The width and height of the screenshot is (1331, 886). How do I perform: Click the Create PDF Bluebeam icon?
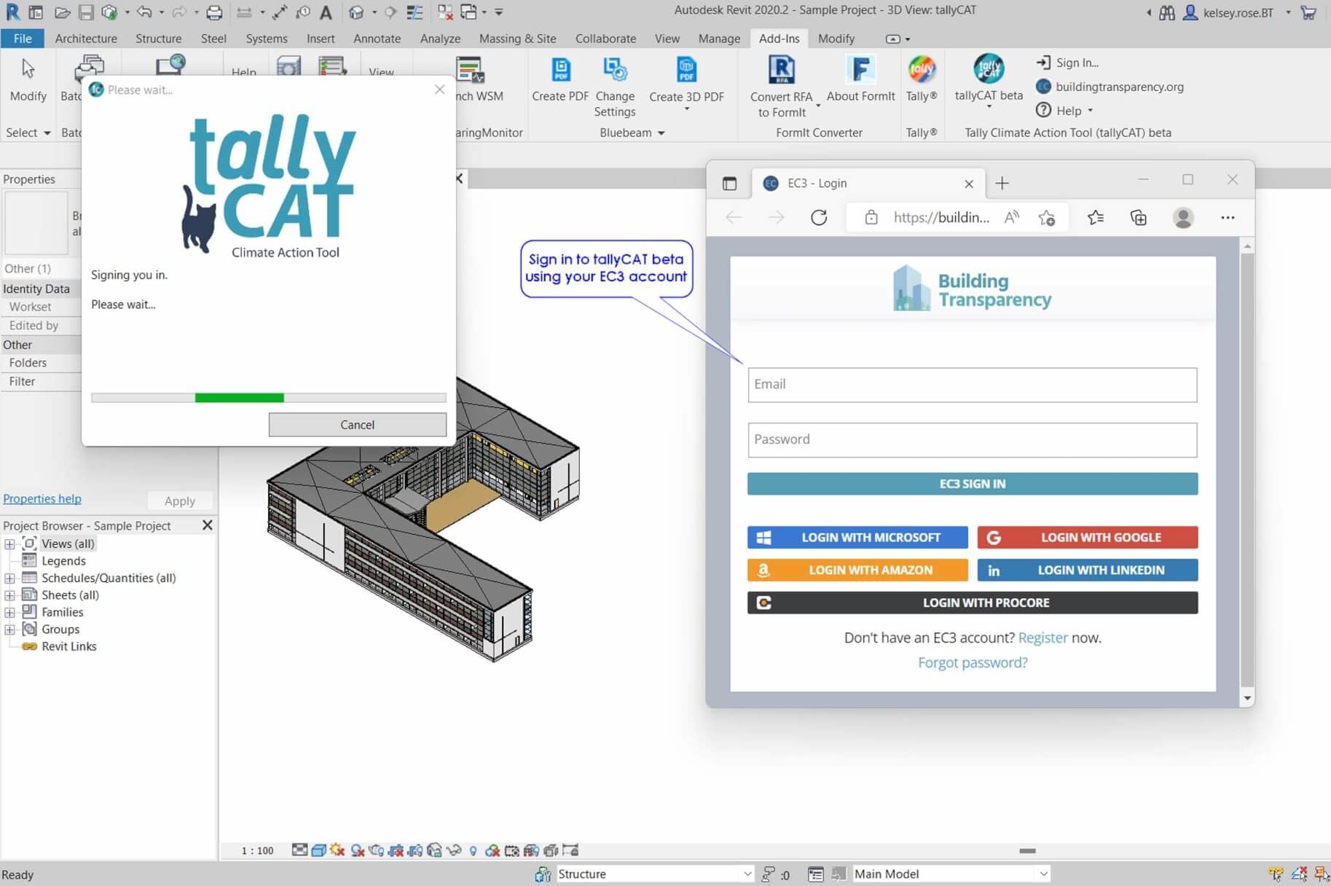(x=560, y=71)
